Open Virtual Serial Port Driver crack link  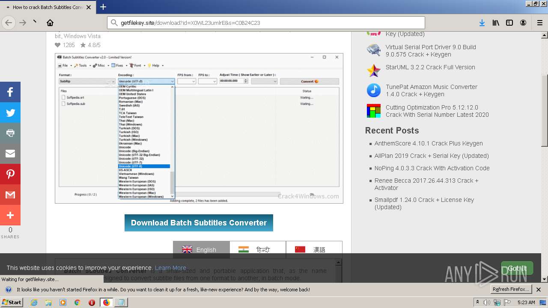[x=431, y=50]
